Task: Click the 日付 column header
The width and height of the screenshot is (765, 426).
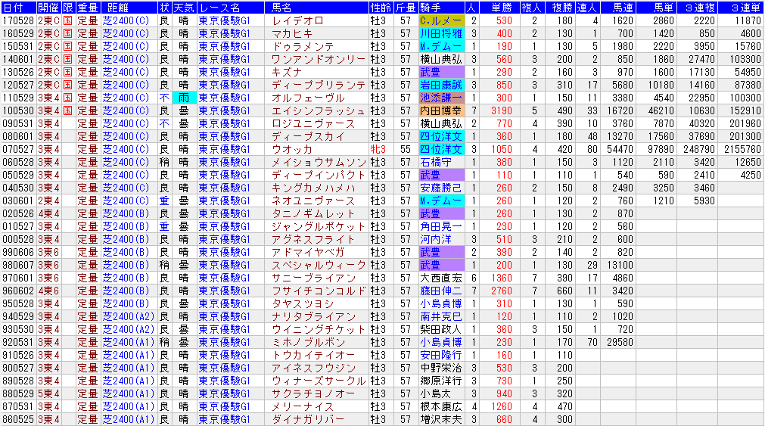Action: (x=19, y=8)
